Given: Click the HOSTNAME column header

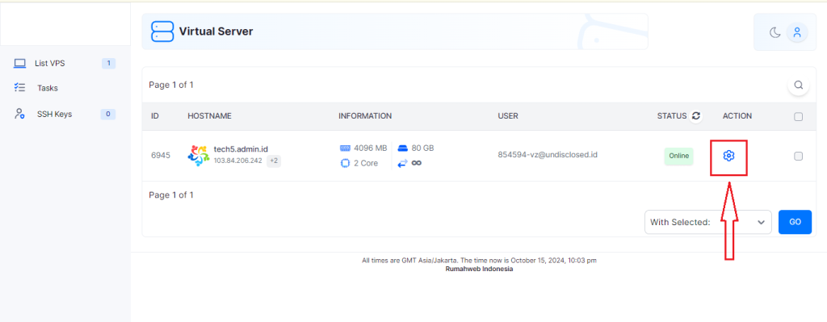Looking at the screenshot, I should tap(209, 116).
